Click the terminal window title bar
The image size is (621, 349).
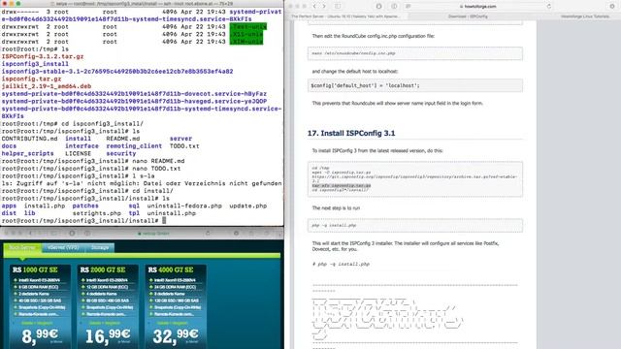pyautogui.click(x=142, y=4)
